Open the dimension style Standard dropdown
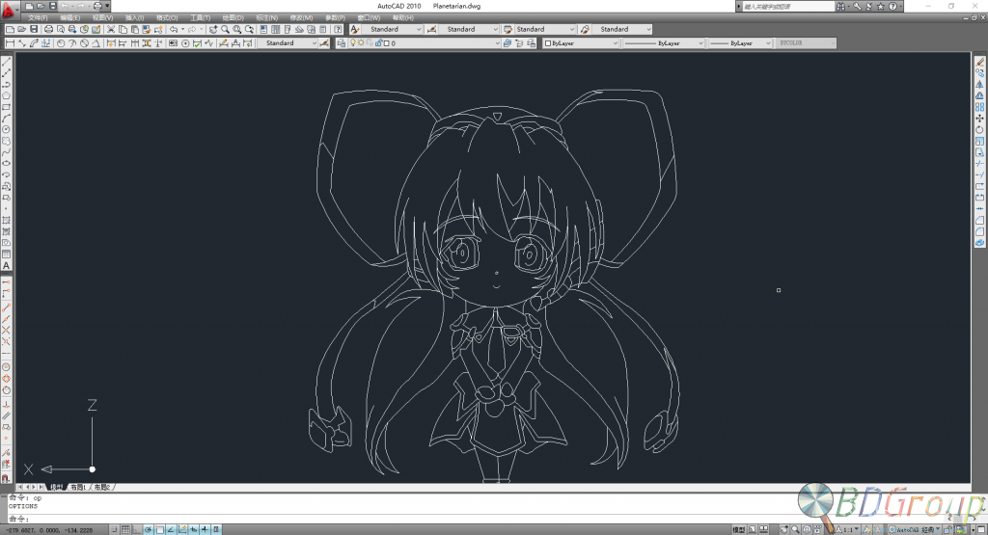This screenshot has width=988, height=535. (x=469, y=29)
